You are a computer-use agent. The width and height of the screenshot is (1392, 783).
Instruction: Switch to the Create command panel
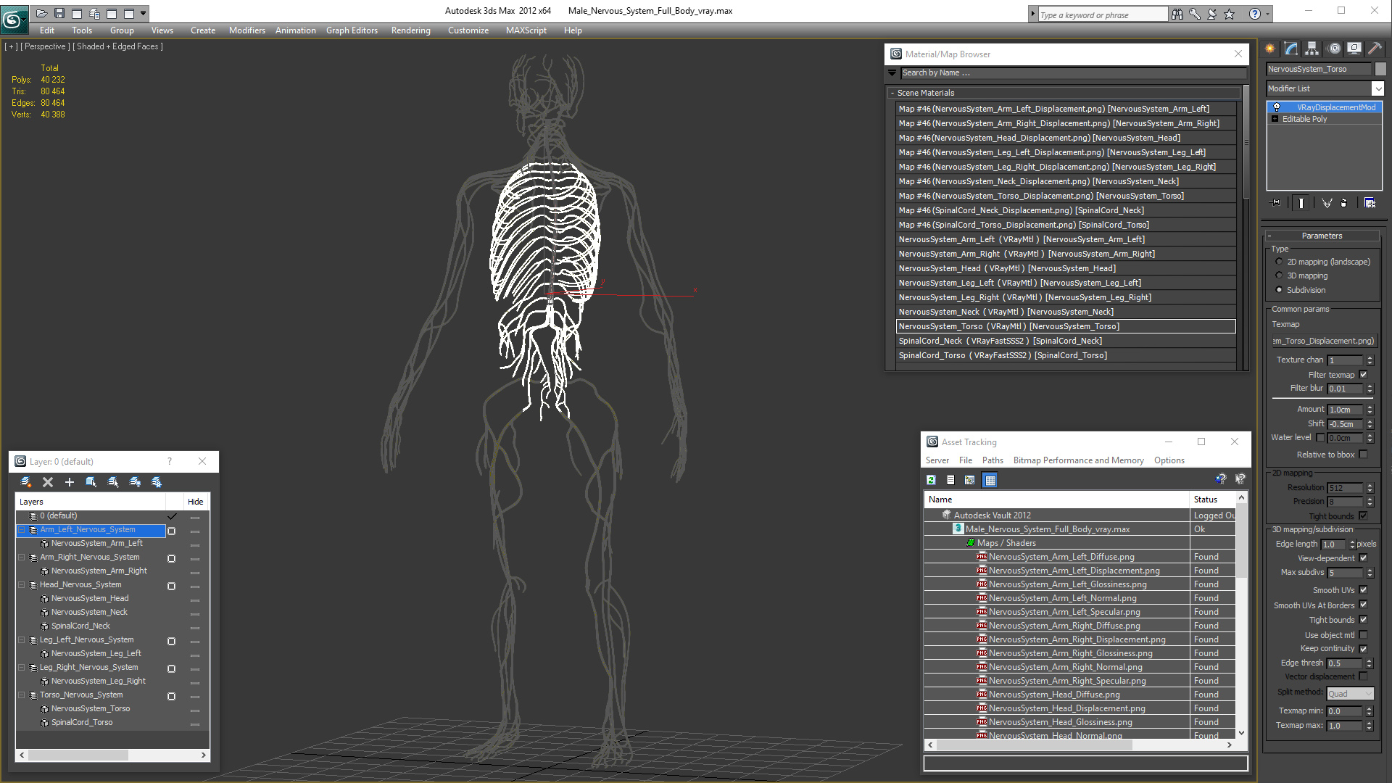pos(1270,49)
